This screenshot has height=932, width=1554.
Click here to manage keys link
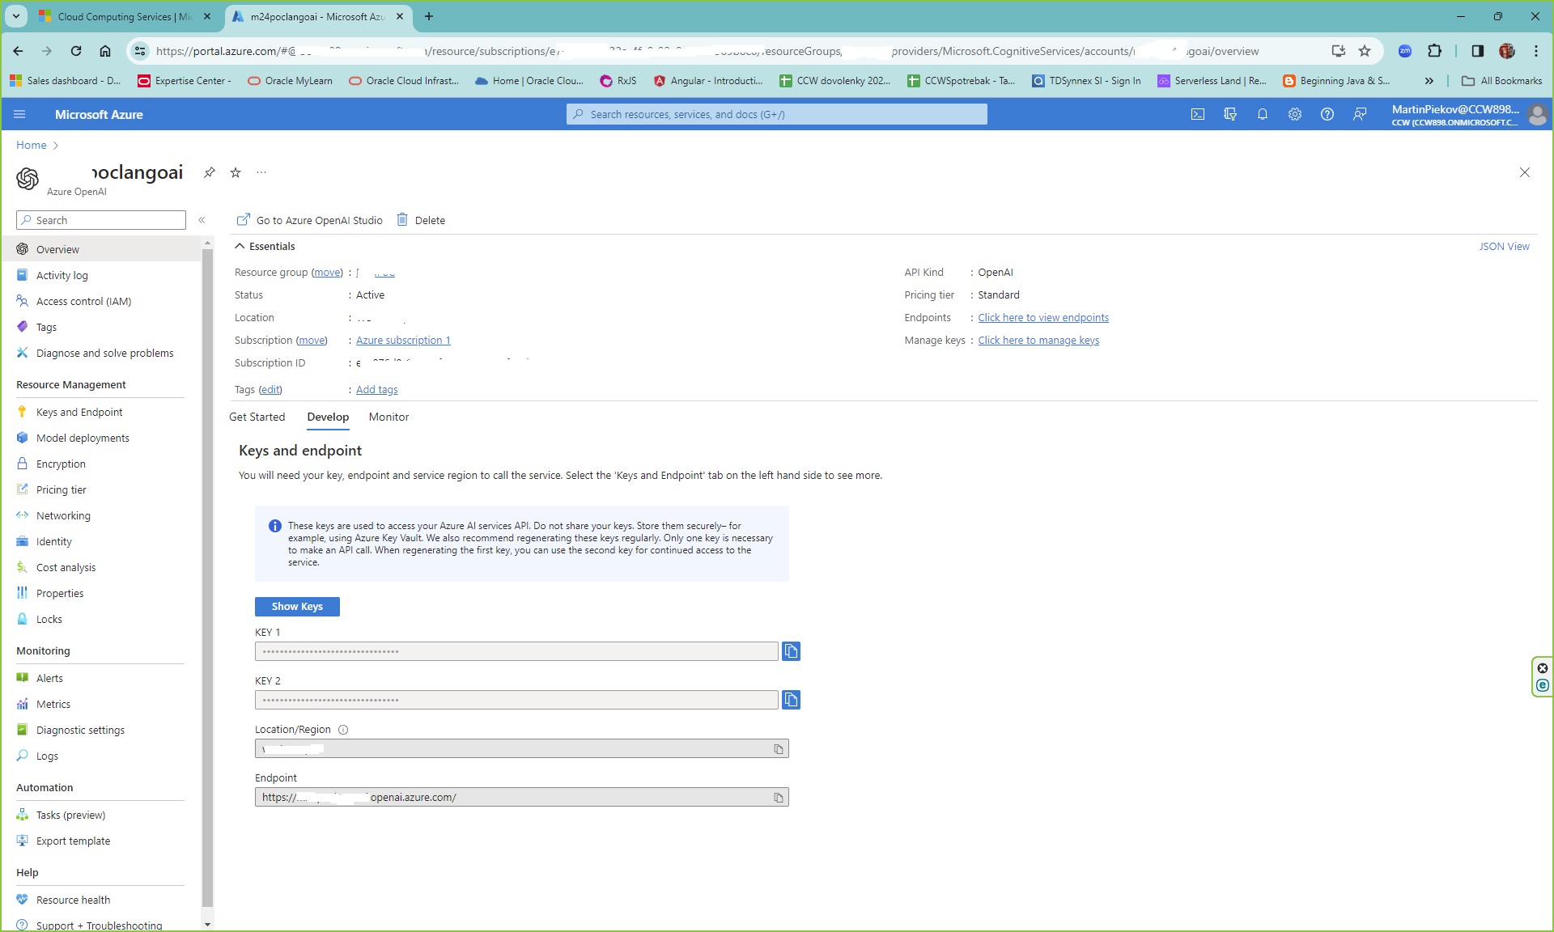(1038, 341)
